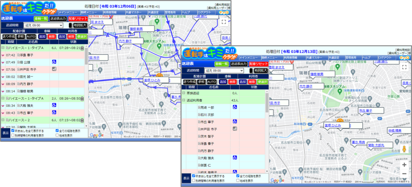Click ログアウト in December 13 window
The width and height of the screenshot is (412, 187).
385,58
